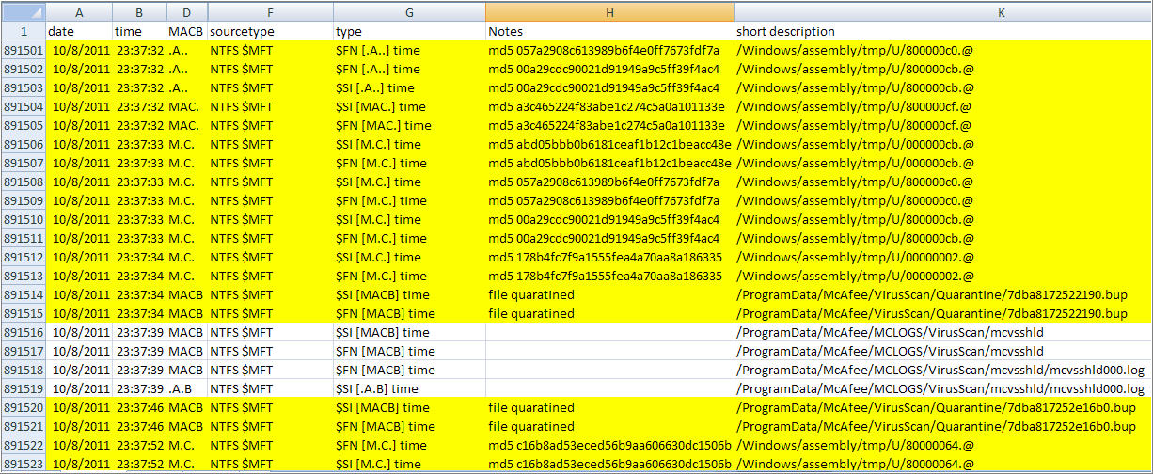Select column D header

coord(186,12)
